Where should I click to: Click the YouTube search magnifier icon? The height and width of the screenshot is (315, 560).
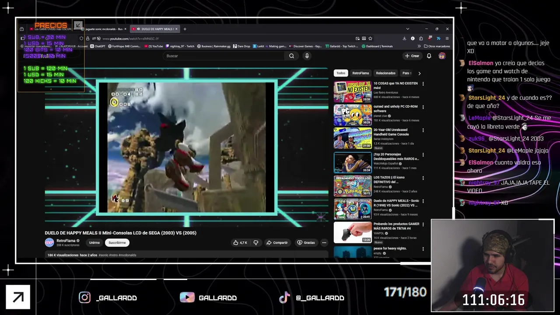coord(291,56)
